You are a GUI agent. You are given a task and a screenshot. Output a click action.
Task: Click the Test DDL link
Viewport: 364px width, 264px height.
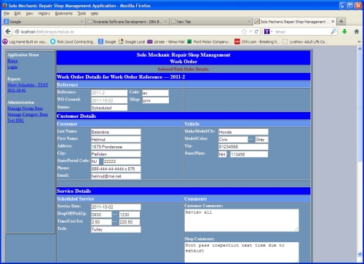pyautogui.click(x=15, y=120)
